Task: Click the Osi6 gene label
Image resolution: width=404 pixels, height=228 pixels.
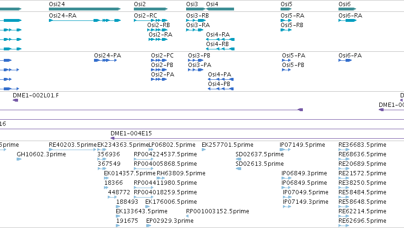Action: coord(345,4)
